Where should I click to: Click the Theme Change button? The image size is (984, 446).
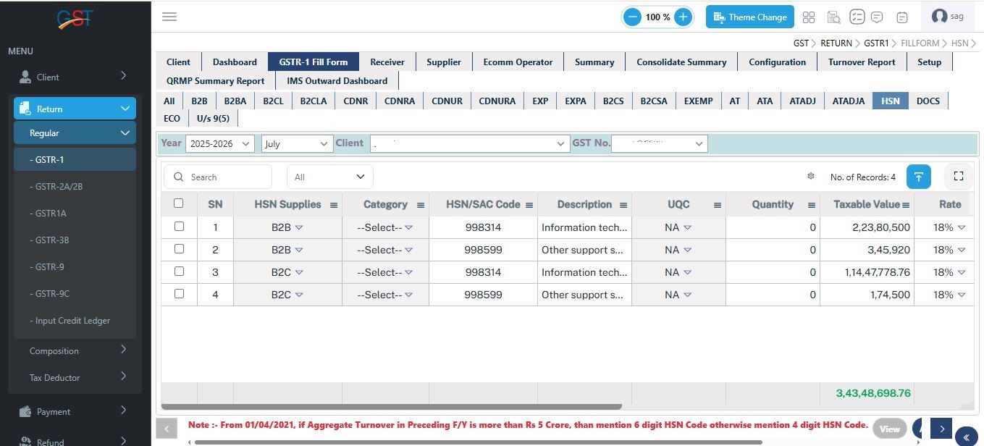click(x=749, y=17)
